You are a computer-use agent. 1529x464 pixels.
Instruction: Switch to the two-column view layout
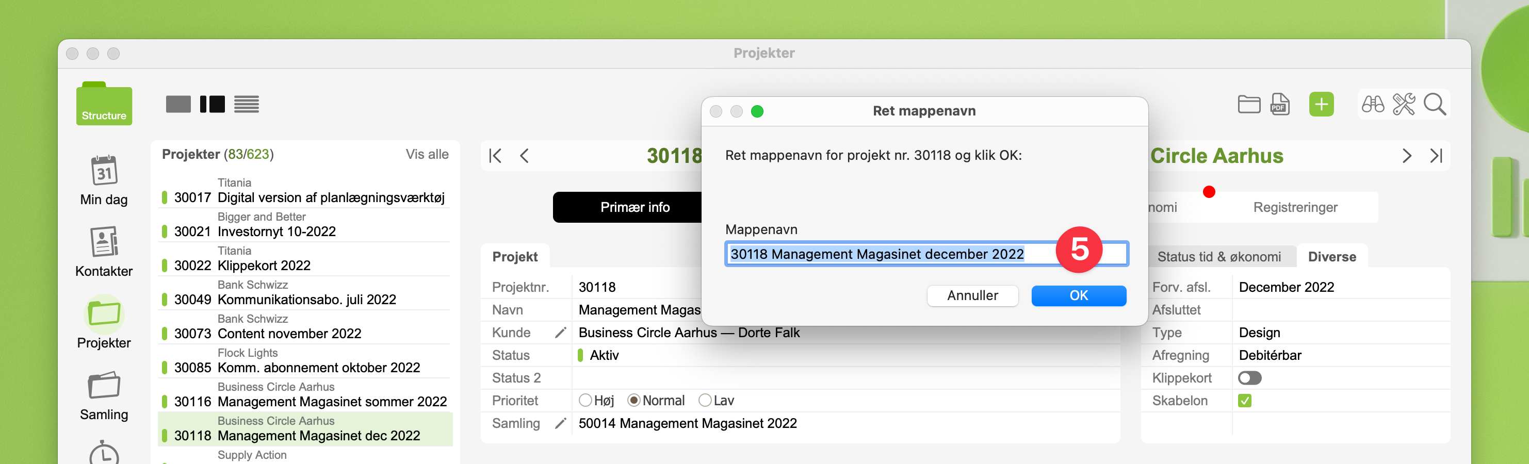212,105
